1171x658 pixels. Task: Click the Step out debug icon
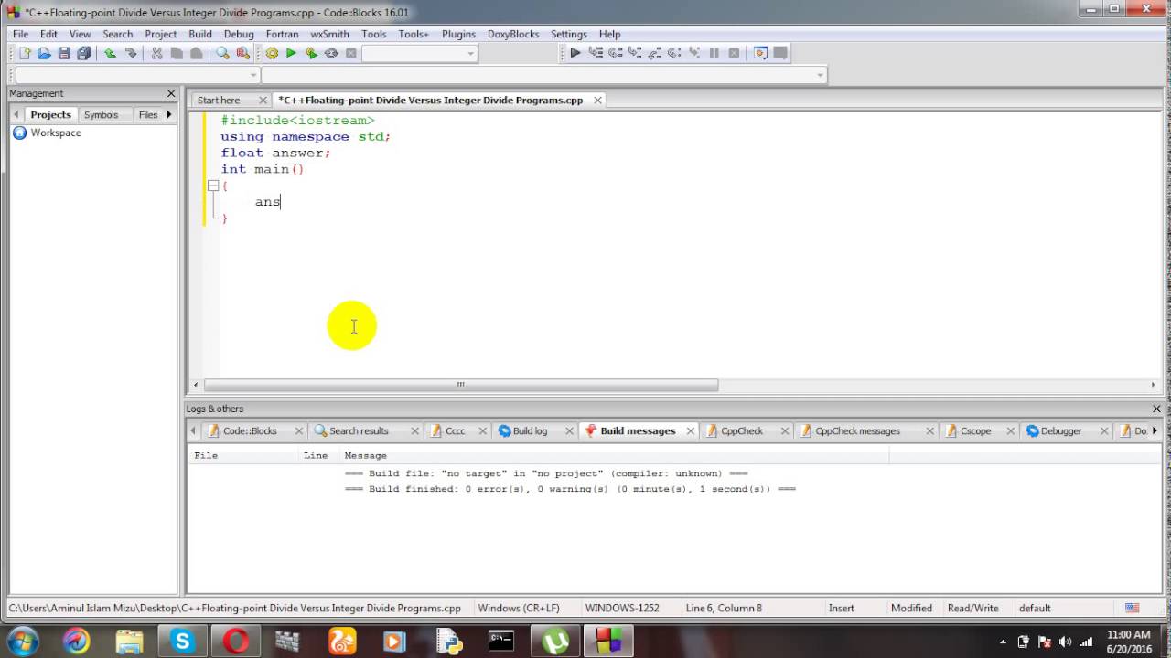655,53
